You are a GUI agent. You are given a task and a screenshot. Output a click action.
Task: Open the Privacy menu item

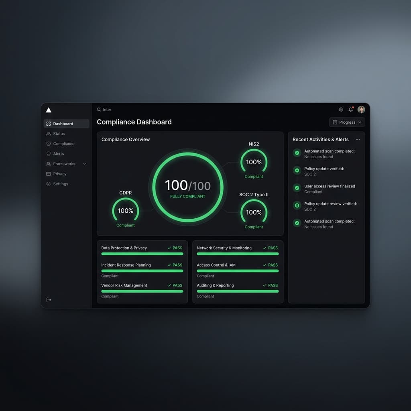pyautogui.click(x=66, y=174)
